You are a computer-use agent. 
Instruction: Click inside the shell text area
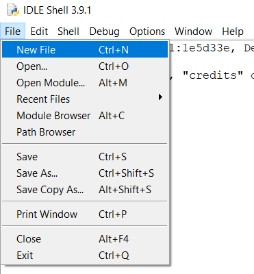click(x=212, y=160)
